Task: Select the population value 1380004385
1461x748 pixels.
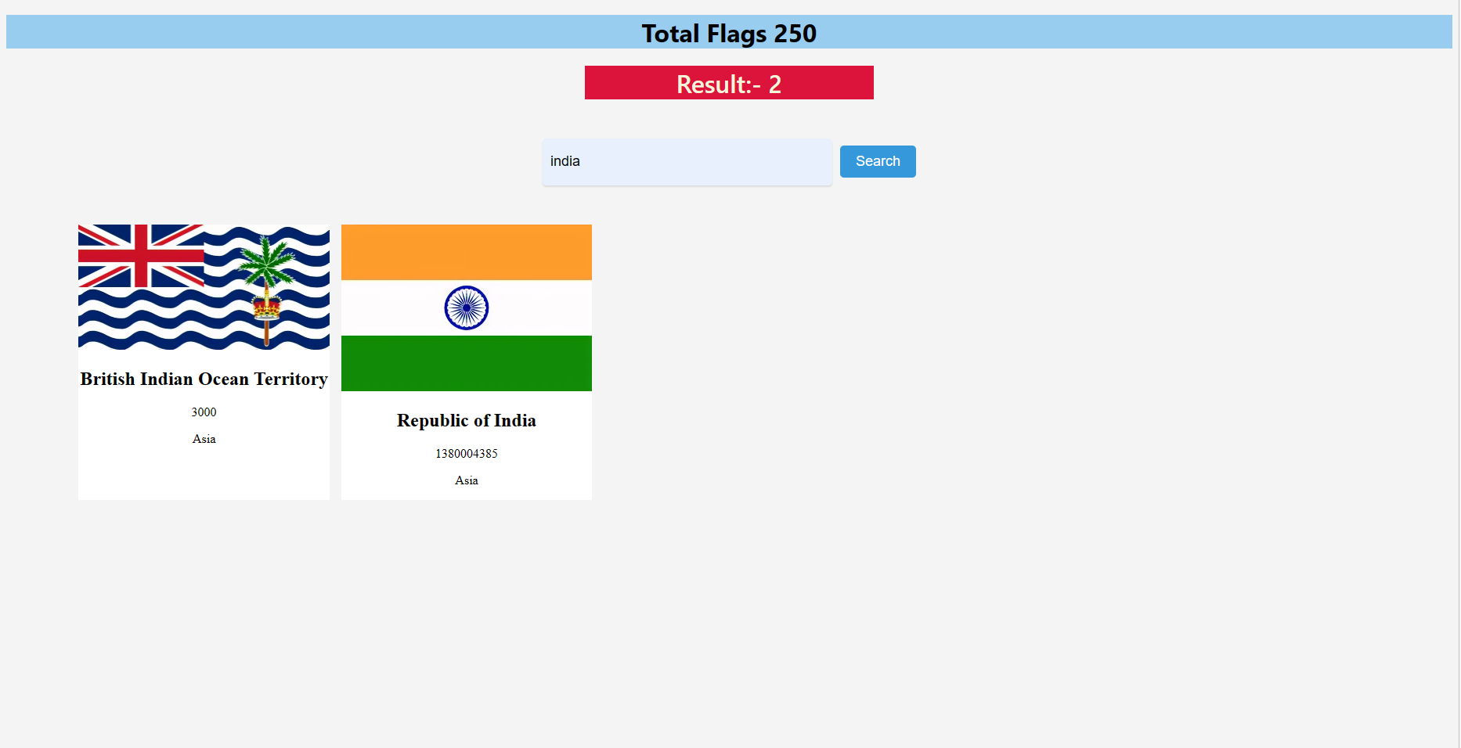Action: coord(467,454)
